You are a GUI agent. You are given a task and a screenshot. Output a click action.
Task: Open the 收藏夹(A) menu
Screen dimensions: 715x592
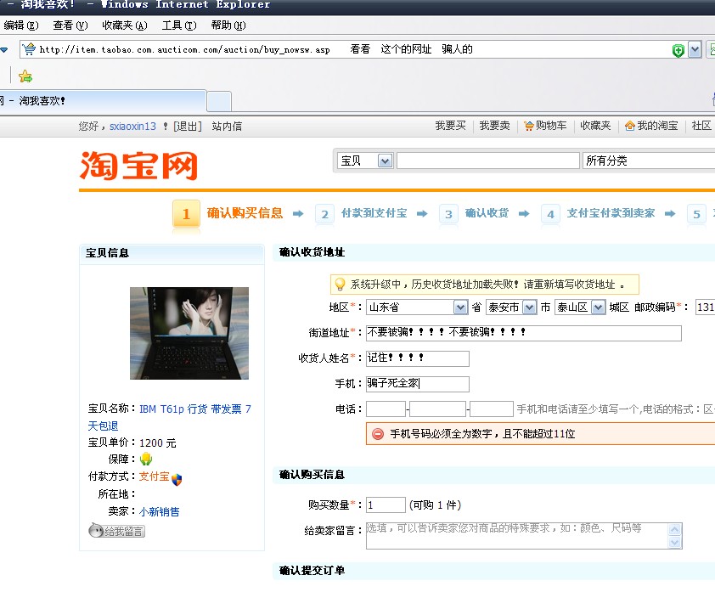(125, 25)
